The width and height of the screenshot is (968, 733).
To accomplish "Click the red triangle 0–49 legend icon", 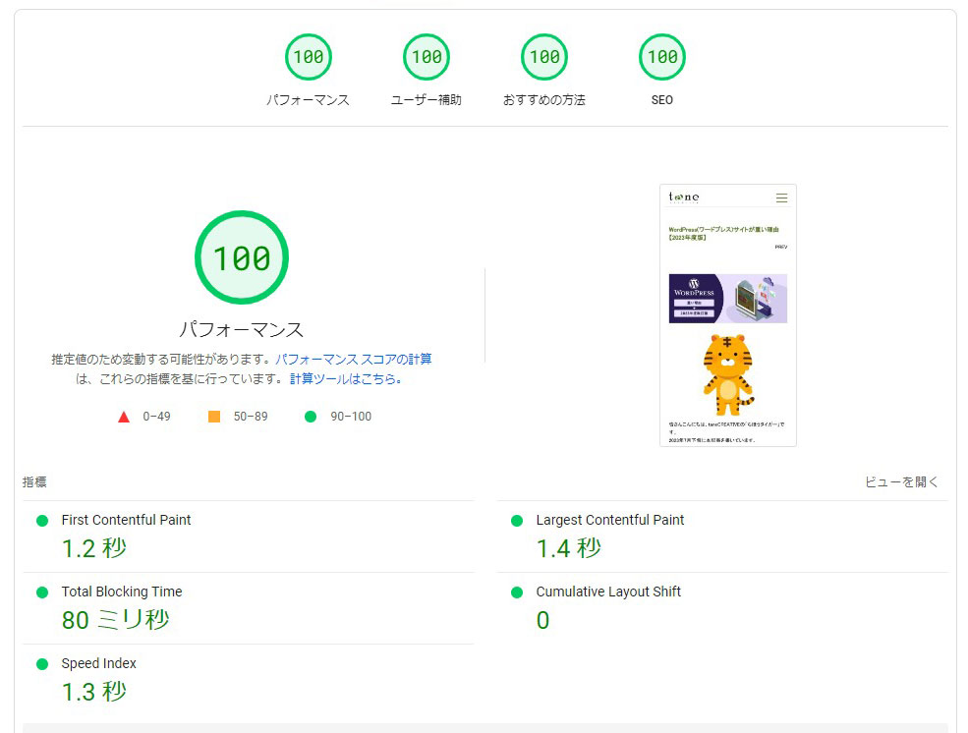I will pyautogui.click(x=124, y=417).
